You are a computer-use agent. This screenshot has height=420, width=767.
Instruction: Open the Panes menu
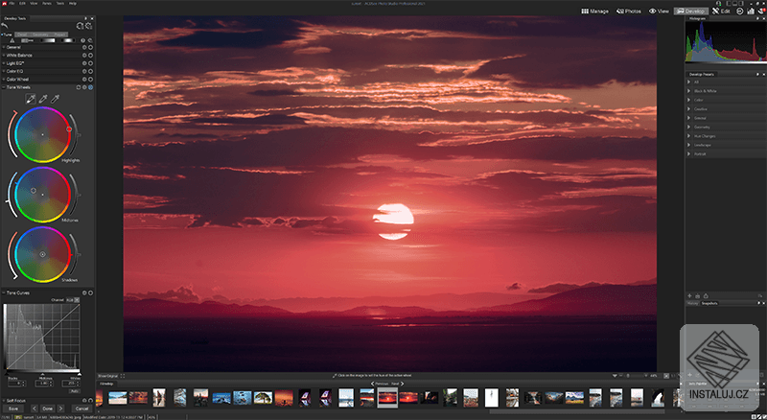pyautogui.click(x=46, y=3)
